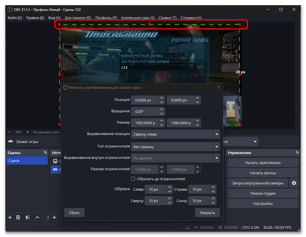
Task: Open virtual camera settings via the gear icon
Action: pos(294,183)
